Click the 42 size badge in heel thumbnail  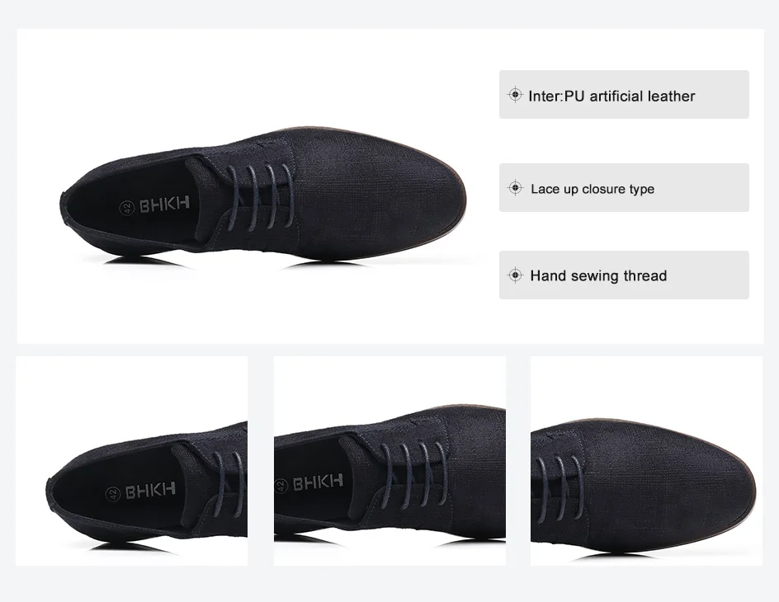point(113,494)
